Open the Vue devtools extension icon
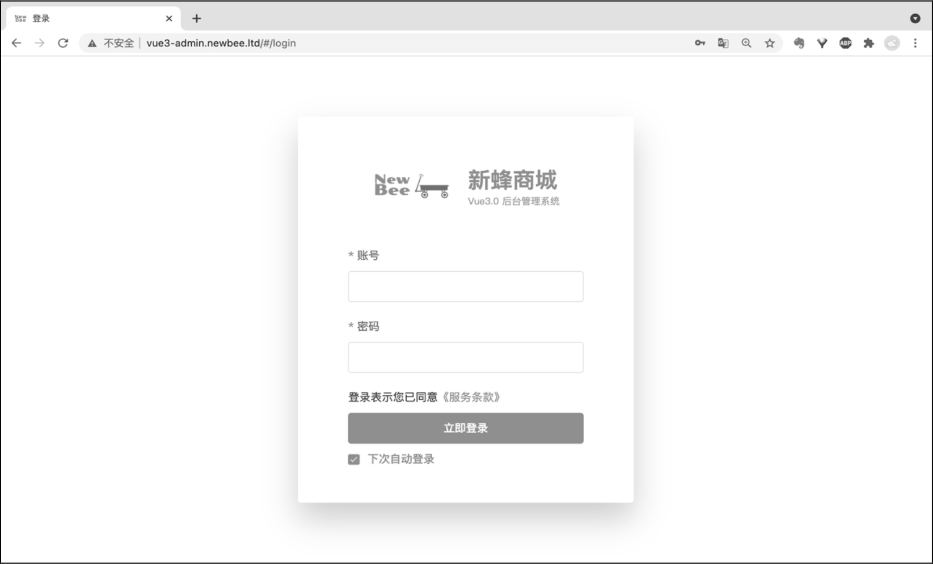933x564 pixels. click(822, 43)
